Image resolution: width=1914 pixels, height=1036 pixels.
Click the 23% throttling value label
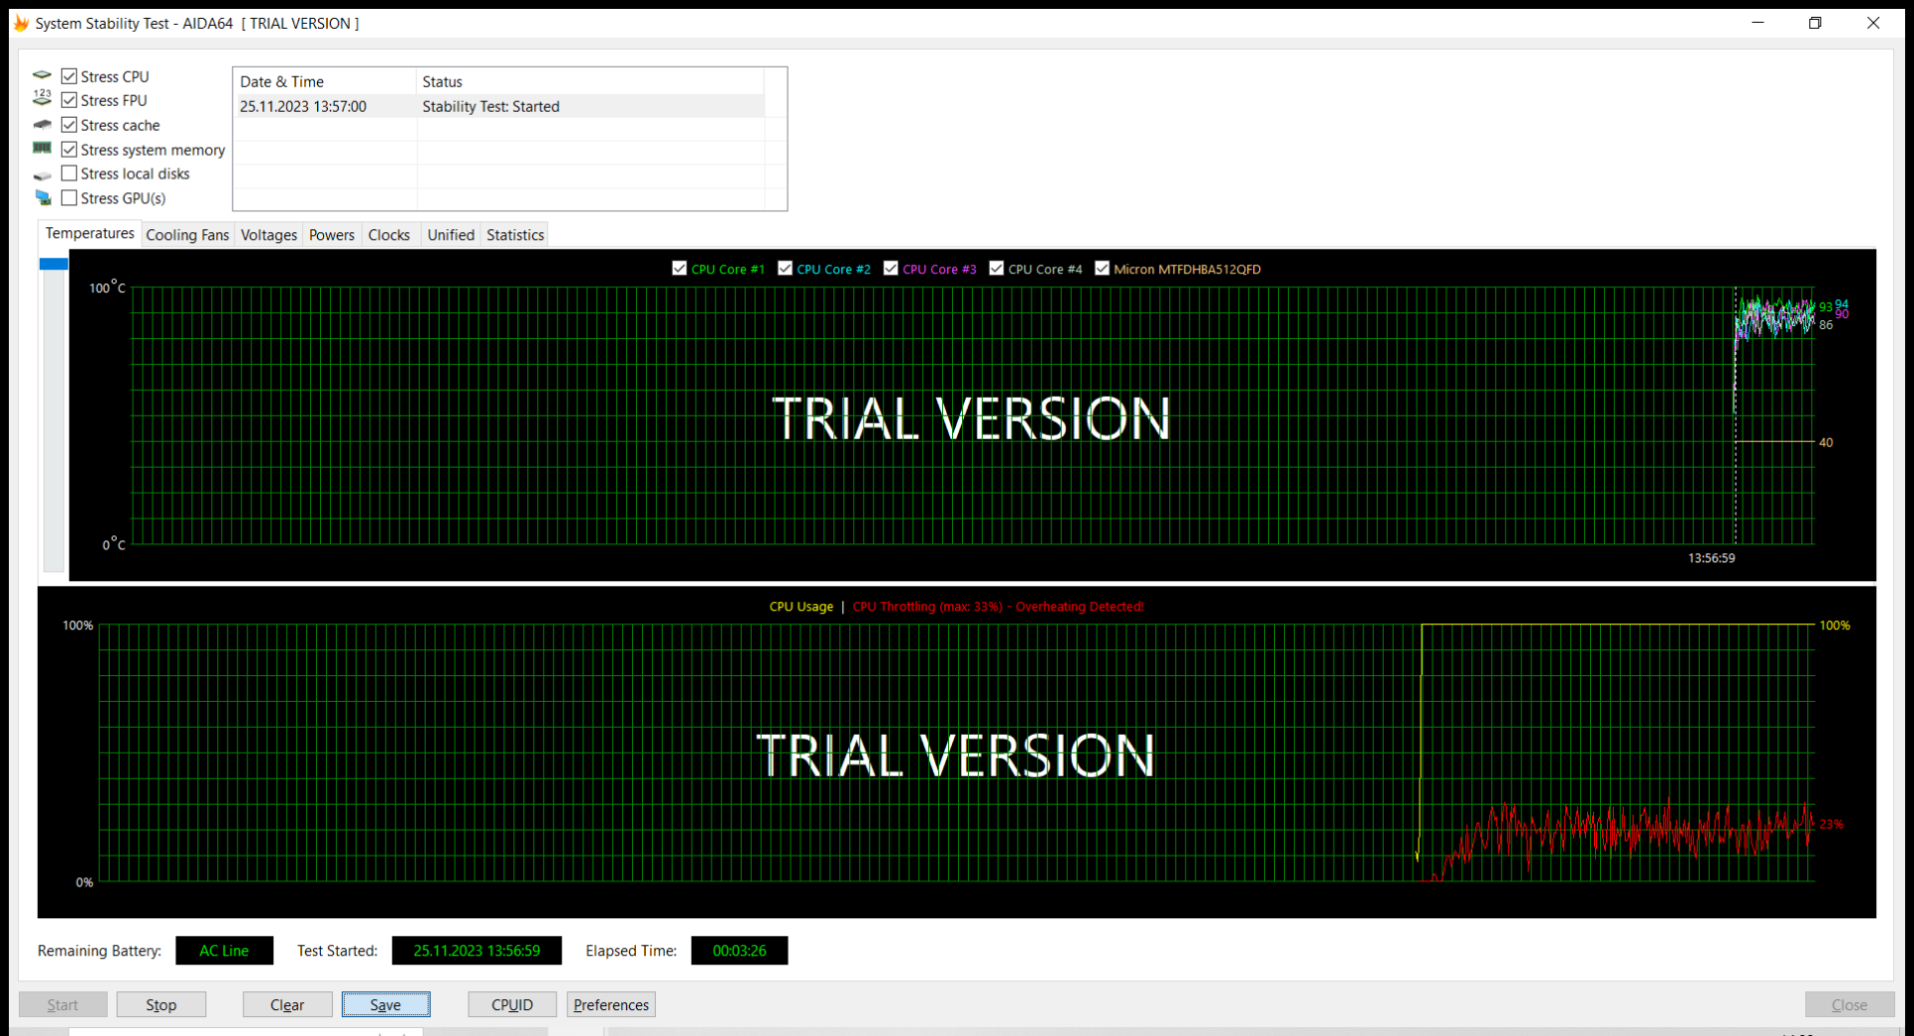pos(1831,825)
